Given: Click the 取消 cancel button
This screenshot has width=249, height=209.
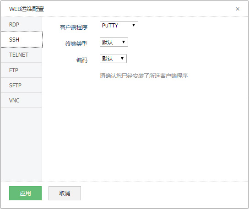Looking at the screenshot, I should click(65, 193).
